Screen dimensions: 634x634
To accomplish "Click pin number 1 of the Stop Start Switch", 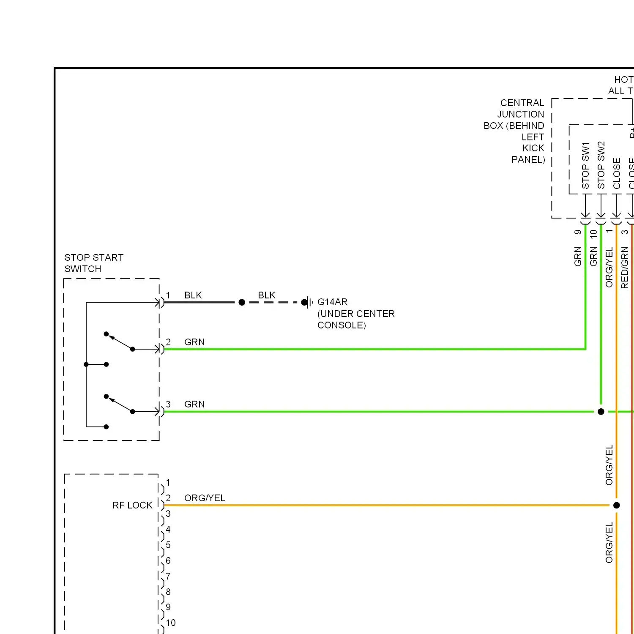I will click(168, 295).
